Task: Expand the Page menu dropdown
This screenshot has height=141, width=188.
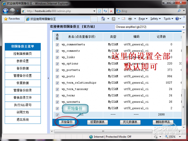Action: coord(143,19)
